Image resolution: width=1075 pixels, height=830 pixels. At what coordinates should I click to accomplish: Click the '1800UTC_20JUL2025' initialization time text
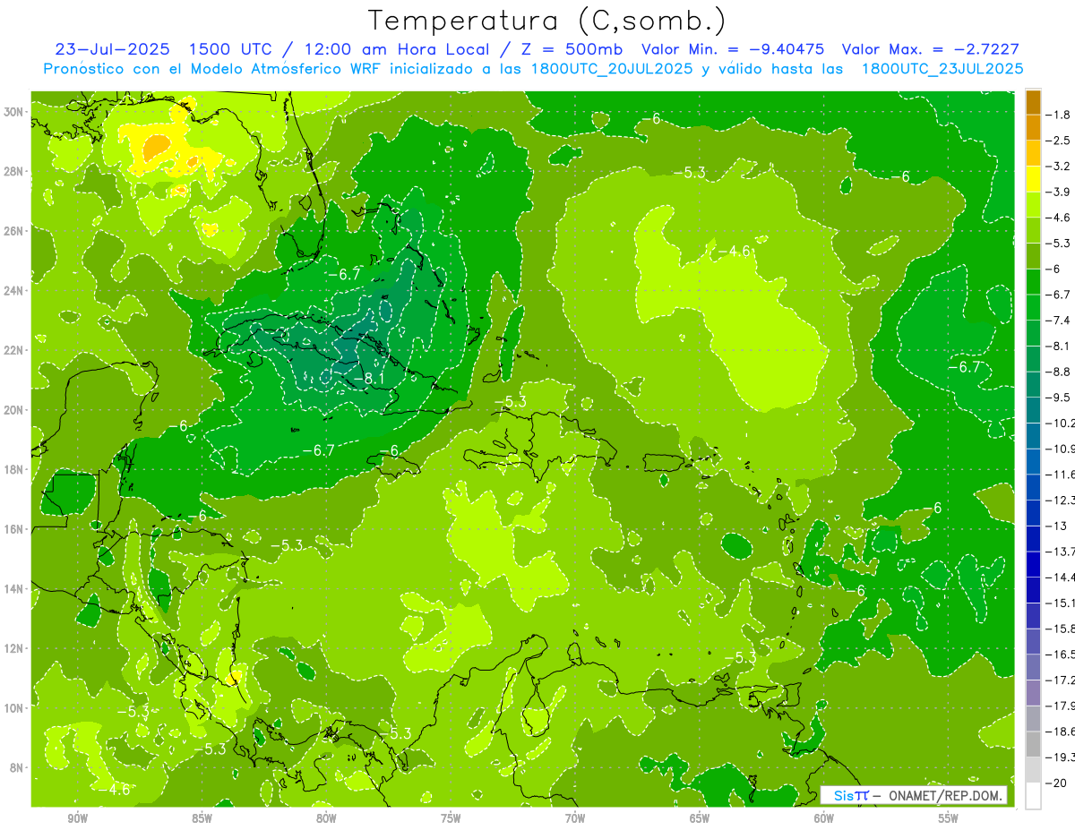(x=613, y=69)
